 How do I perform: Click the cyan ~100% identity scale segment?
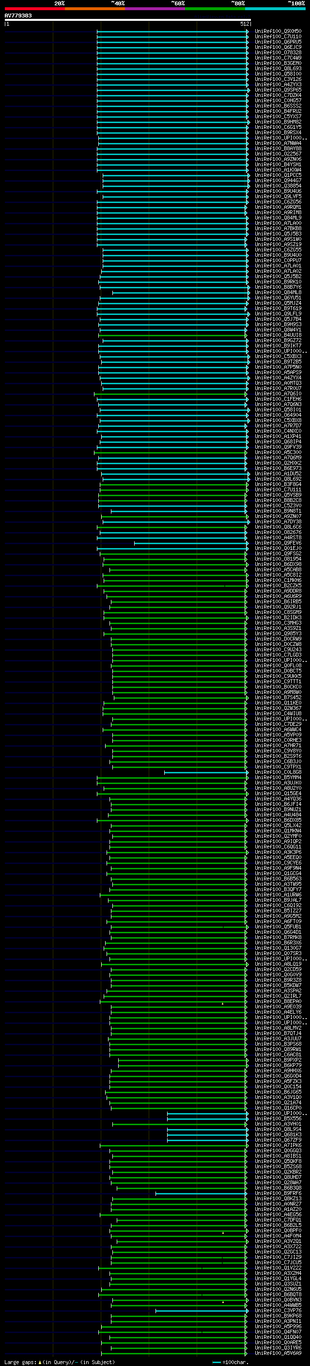coord(275,9)
